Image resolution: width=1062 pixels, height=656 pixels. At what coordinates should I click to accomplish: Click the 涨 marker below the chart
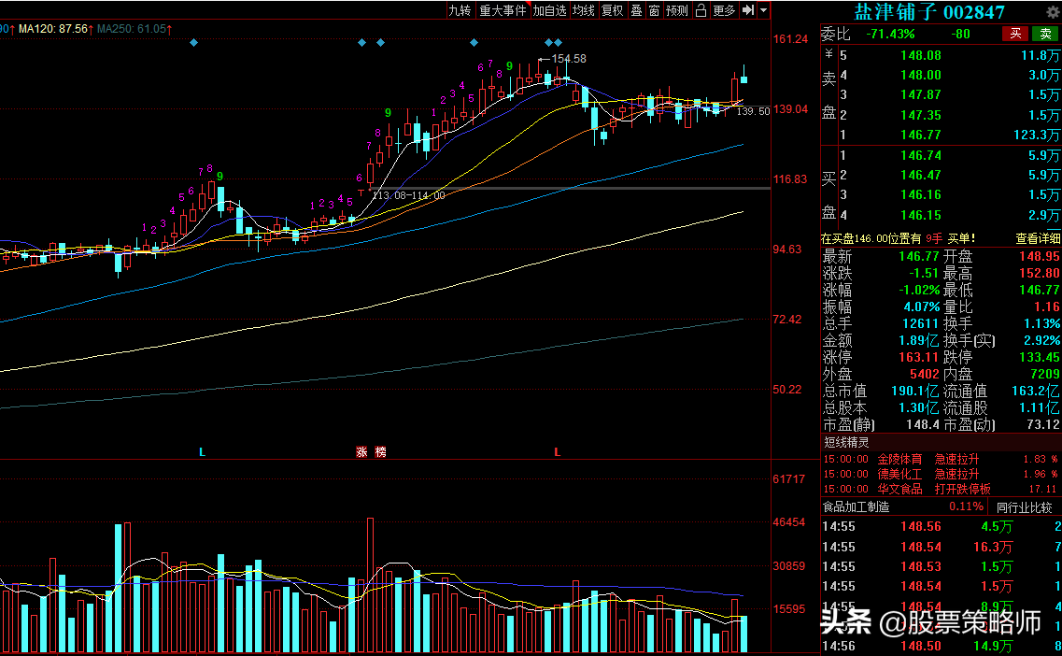tap(361, 452)
